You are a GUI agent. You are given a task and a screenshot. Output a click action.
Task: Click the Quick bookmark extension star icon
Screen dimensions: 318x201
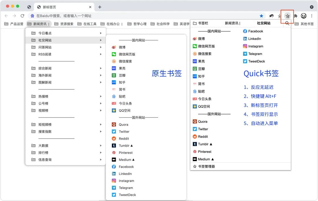point(287,16)
